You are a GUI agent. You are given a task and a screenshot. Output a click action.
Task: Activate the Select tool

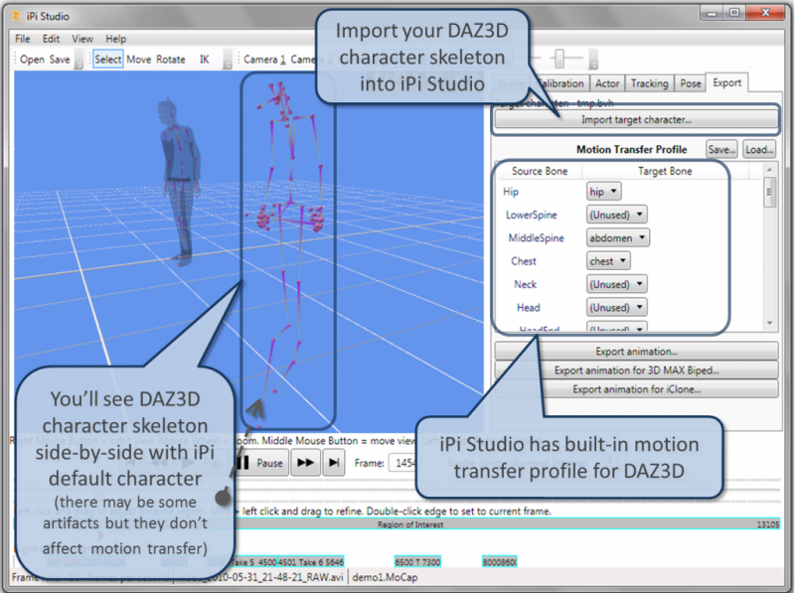pos(108,60)
